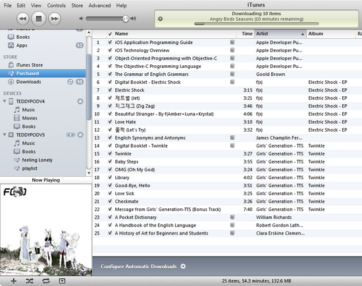The width and height of the screenshot is (362, 286).
Task: Open the View menu
Action: tap(36, 5)
